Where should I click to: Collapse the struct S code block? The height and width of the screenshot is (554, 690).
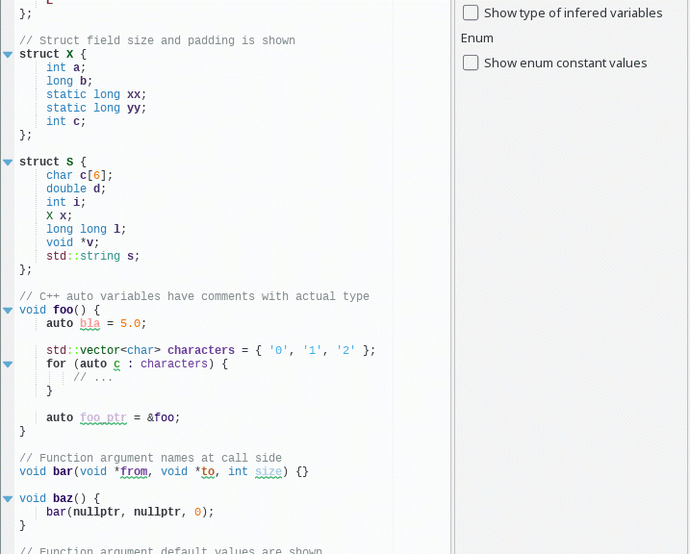[x=8, y=163]
